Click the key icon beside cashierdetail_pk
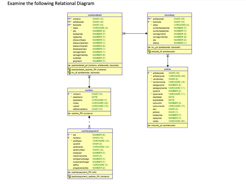 coord(69,65)
